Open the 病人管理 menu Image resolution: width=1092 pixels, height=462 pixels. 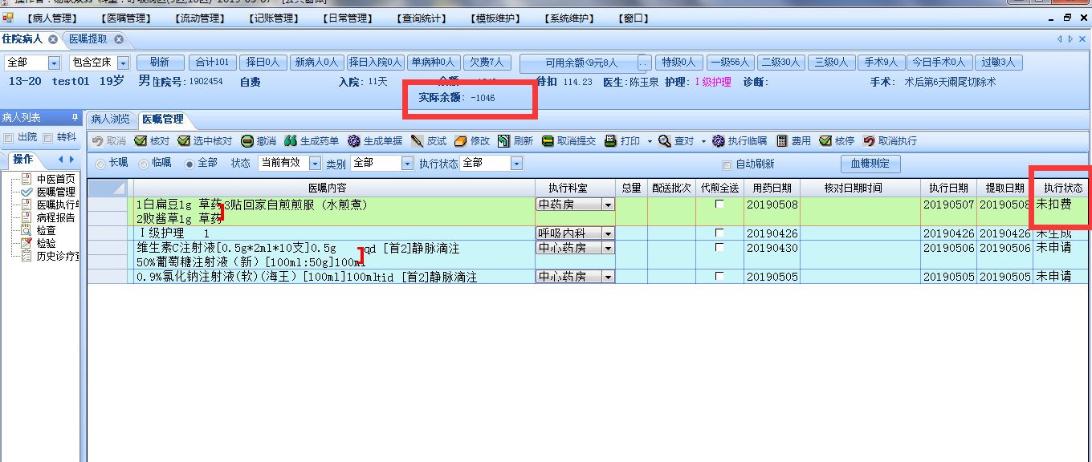(x=51, y=18)
